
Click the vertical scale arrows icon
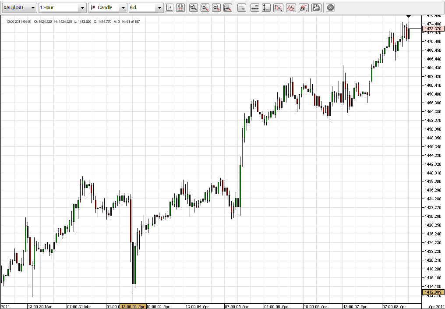click(x=266, y=7)
